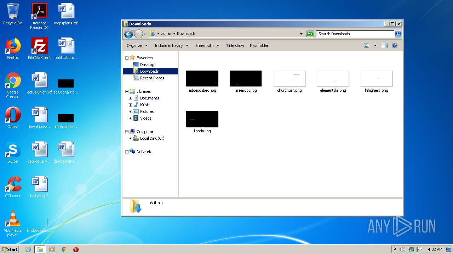
Task: Launch Acrobat Reader DC from desktop
Action: pyautogui.click(x=39, y=16)
